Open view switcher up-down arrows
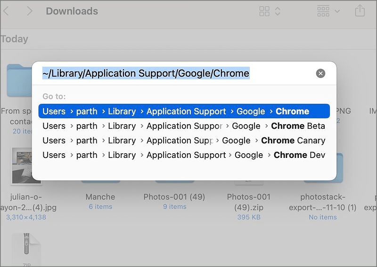Viewport: 377px width, 267px height. (x=278, y=11)
